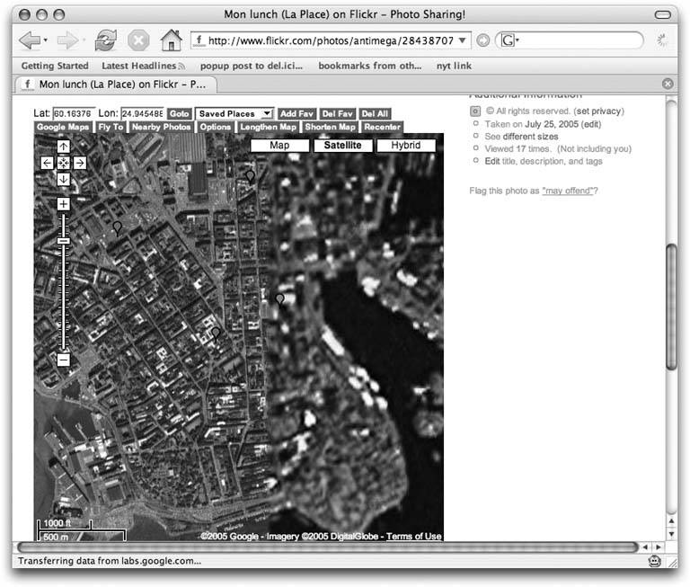Pan the map right with the arrow
This screenshot has height=587, width=690.
coord(80,163)
